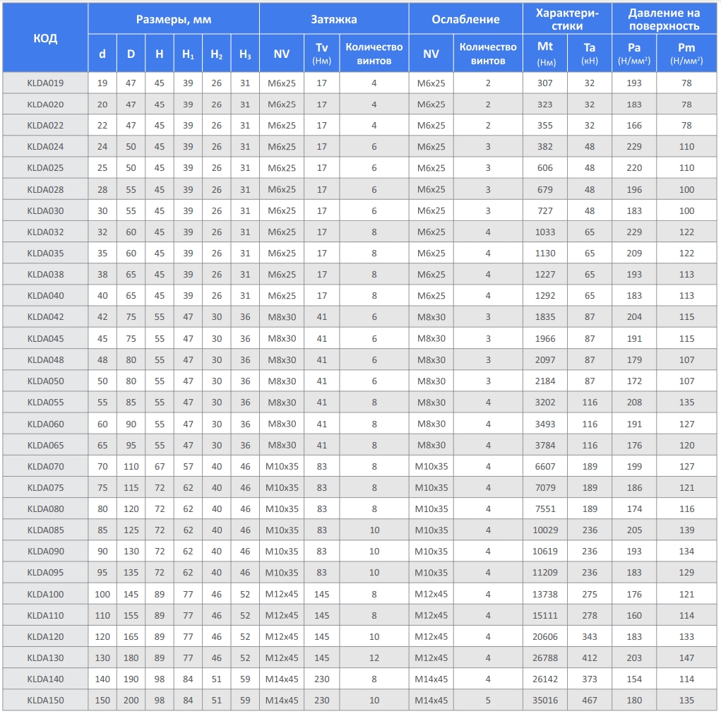Image resolution: width=721 pixels, height=714 pixels.
Task: Click the Pa (Н/мм²) column header
Action: point(633,54)
